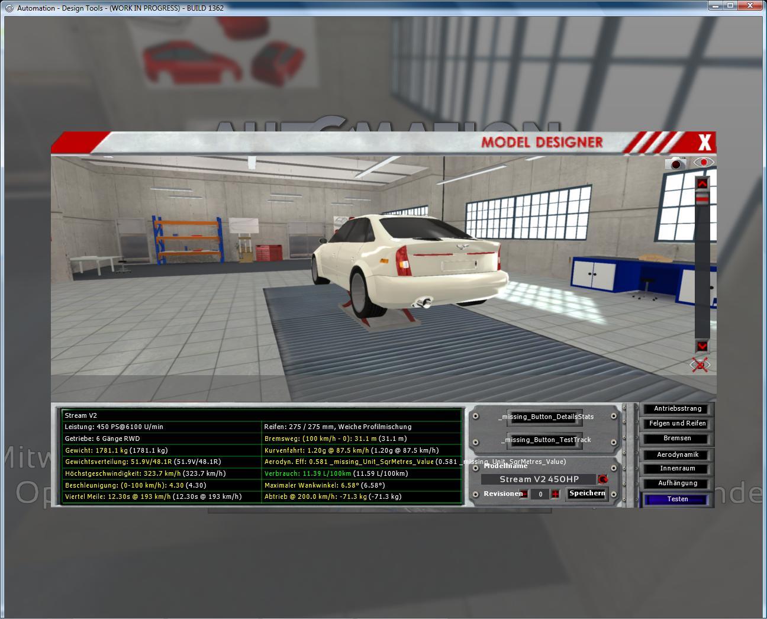Click the _missing_Button_DetailsStats button
This screenshot has height=619, width=767.
(545, 417)
